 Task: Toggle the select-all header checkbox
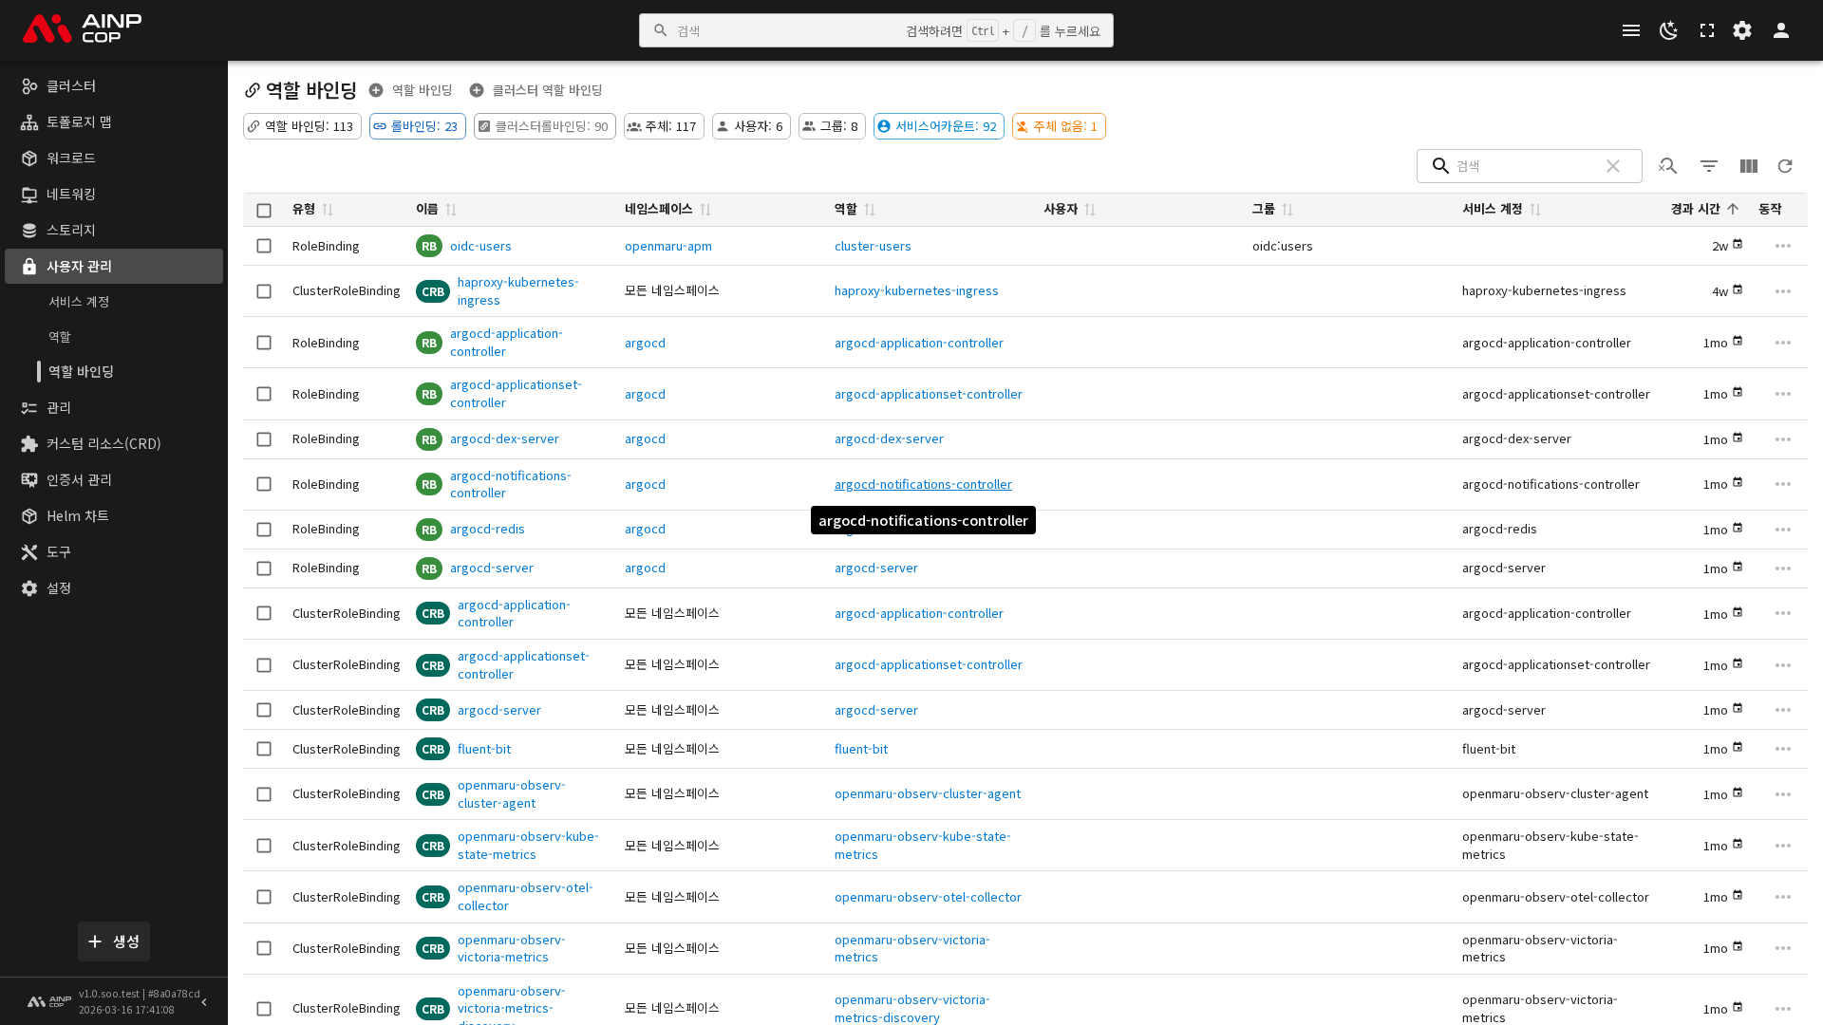pyautogui.click(x=264, y=210)
